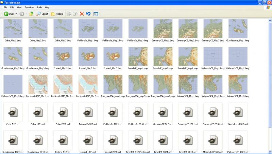Screen dimensions: 272x154
Task: Click the Move To toolbar icon
Action: 69,14
